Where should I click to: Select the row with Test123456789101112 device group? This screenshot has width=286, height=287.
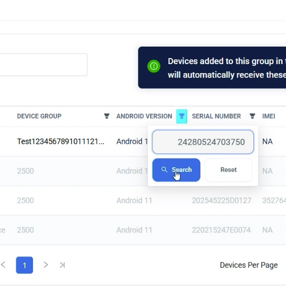pos(143,141)
